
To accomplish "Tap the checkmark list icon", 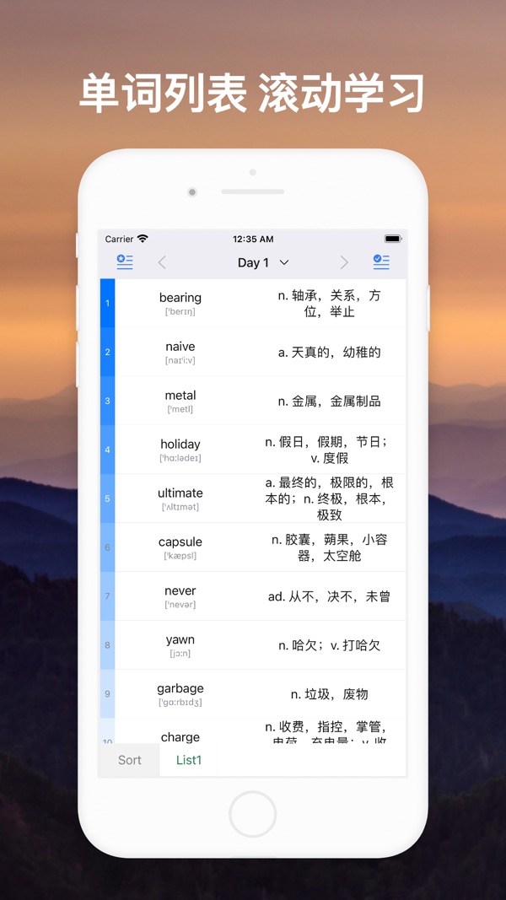I will click(x=381, y=262).
